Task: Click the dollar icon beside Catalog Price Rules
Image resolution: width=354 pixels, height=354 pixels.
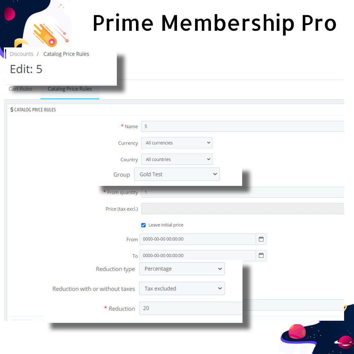Action: [12, 110]
